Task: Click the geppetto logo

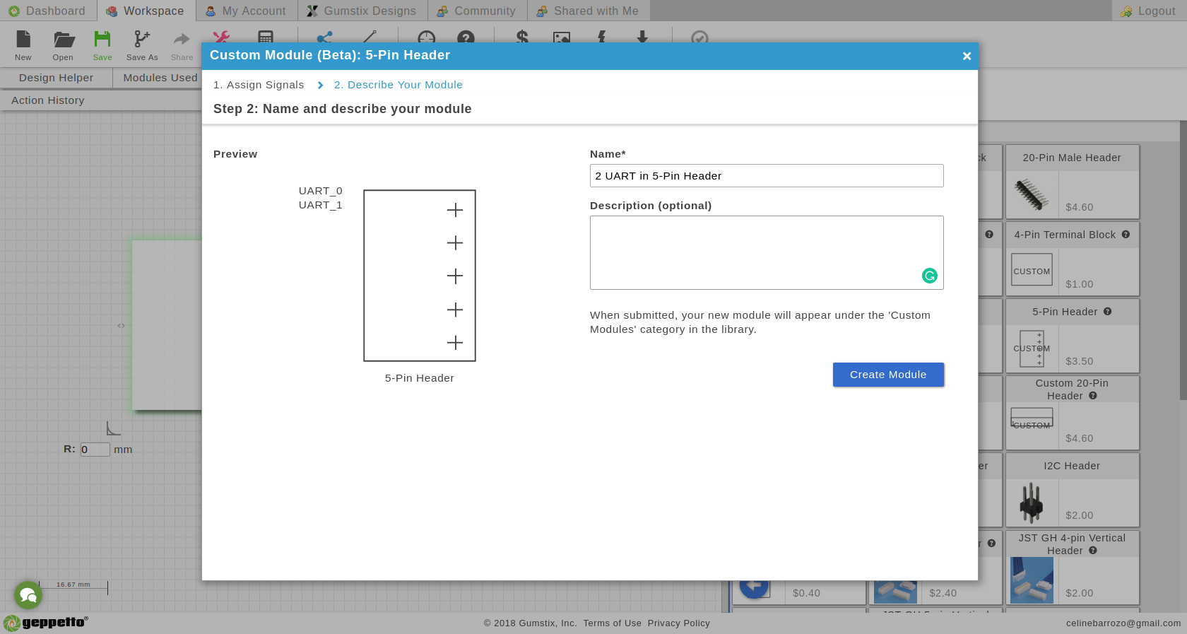Action: 46,623
